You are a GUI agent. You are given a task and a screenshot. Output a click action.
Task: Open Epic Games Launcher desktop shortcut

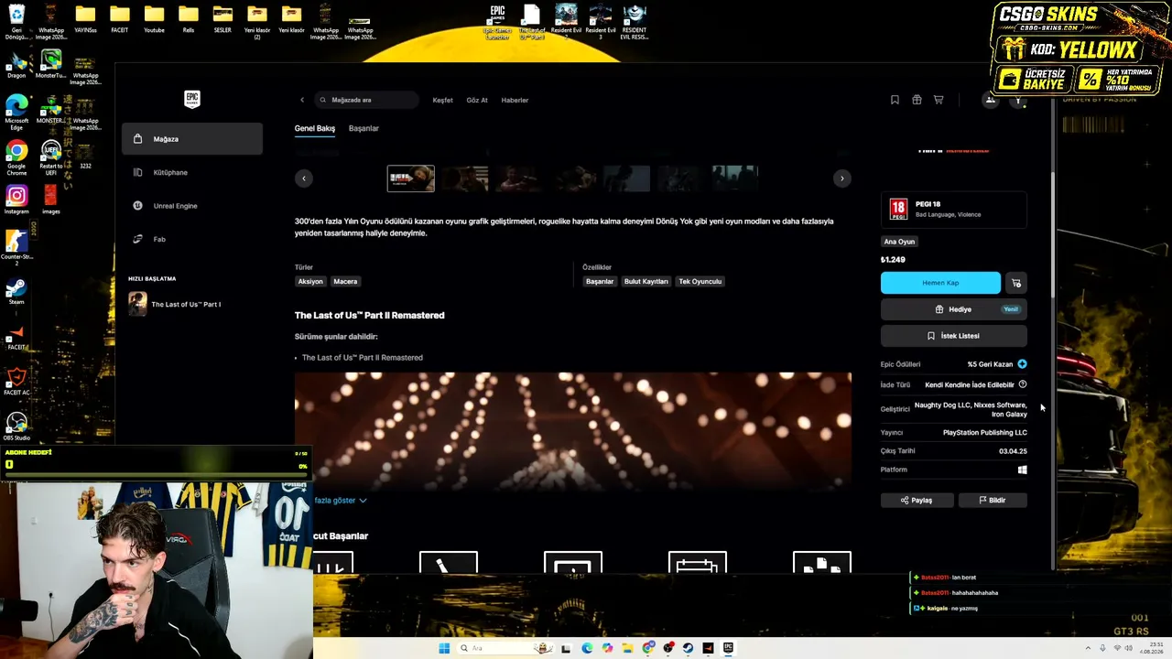click(497, 22)
